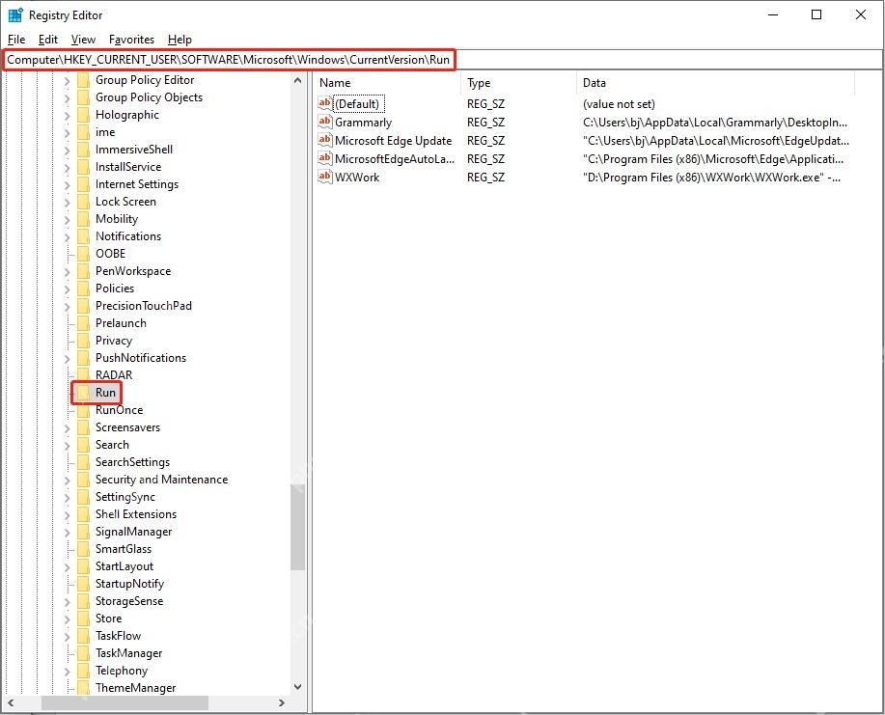Open the File menu

coord(16,40)
